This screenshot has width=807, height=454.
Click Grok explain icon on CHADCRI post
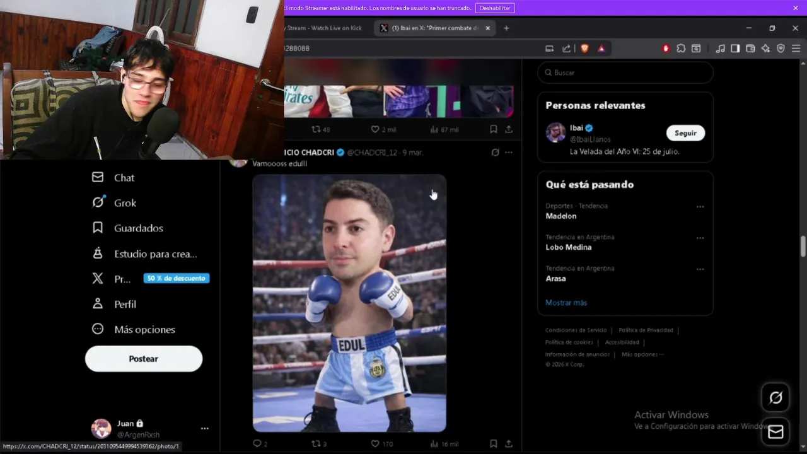496,153
